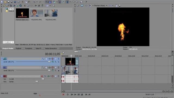Undo the last action
The height and width of the screenshot is (98, 174).
tap(34, 2)
